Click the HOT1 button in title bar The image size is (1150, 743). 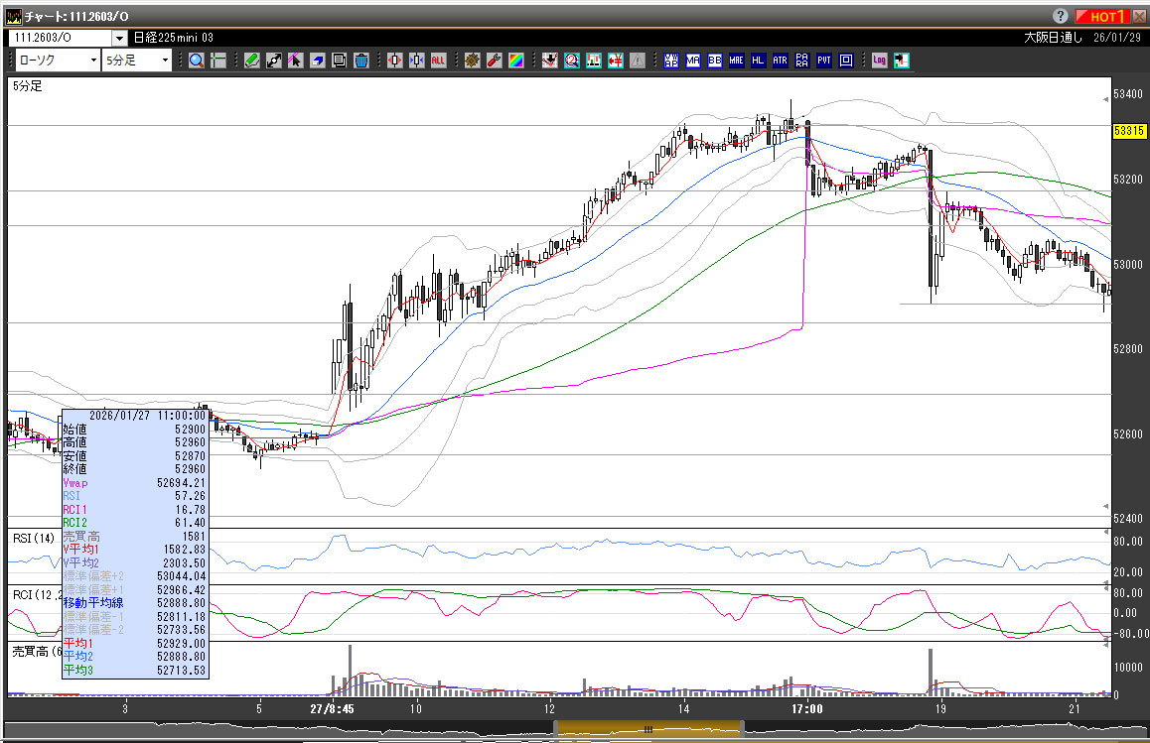[x=1104, y=16]
